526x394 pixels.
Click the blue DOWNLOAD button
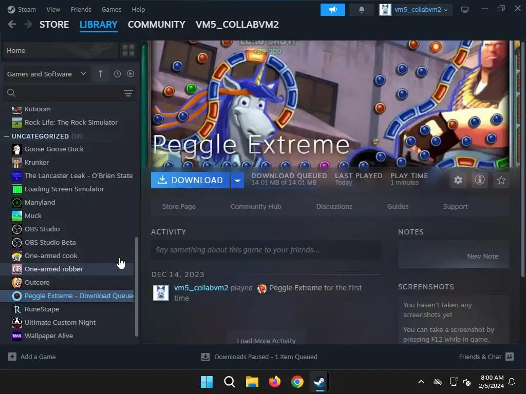pyautogui.click(x=190, y=180)
